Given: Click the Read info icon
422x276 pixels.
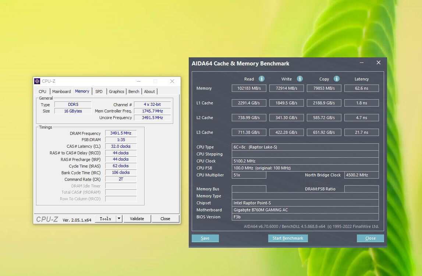Looking at the screenshot, I should 262,79.
